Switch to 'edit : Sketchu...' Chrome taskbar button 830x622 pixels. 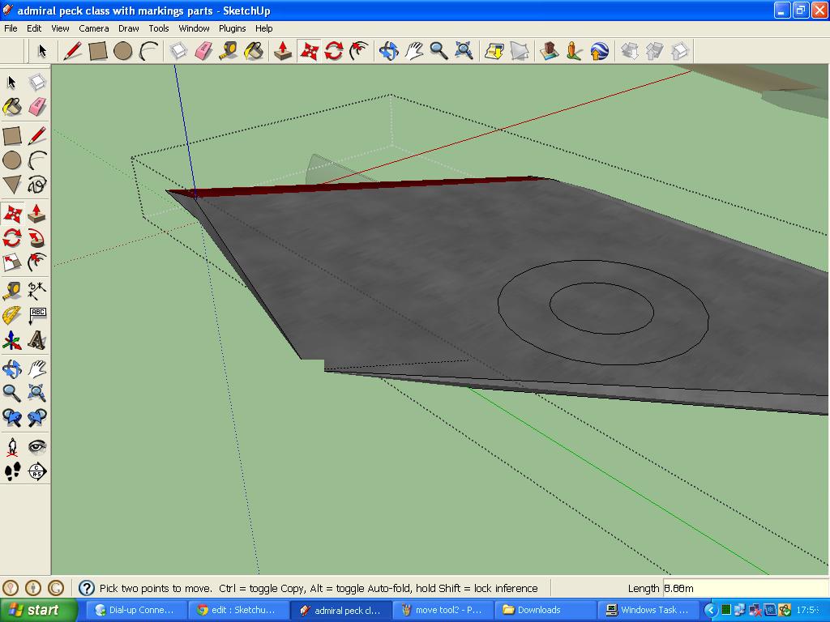(x=239, y=610)
